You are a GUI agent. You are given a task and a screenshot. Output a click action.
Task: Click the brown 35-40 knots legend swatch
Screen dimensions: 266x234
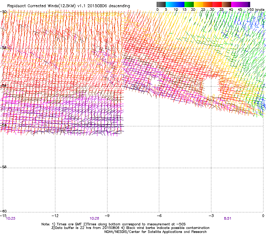click(226, 4)
